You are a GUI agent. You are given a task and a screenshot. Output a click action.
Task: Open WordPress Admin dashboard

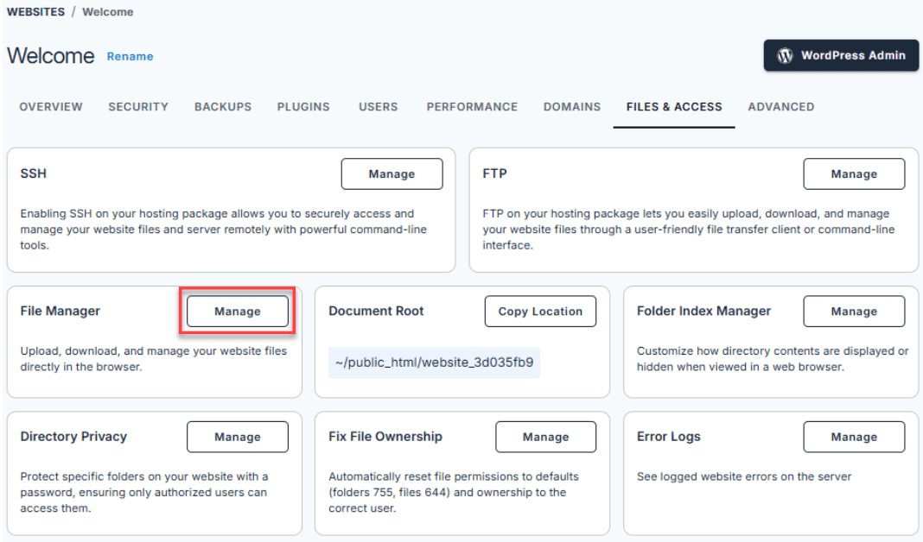[841, 55]
